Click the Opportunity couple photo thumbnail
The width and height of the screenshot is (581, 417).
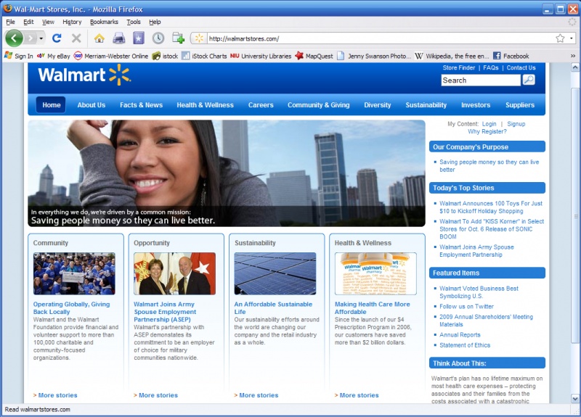(x=174, y=273)
